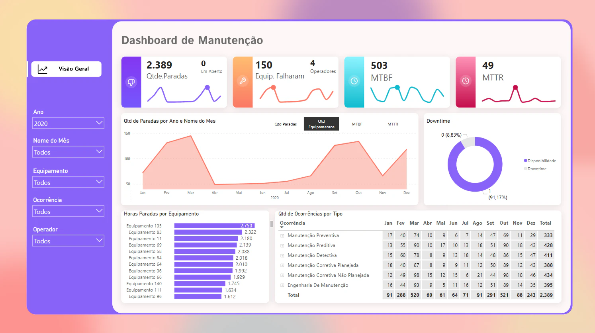This screenshot has height=333, width=595.
Task: Click the Equipamento 105 bar
Action: [214, 226]
